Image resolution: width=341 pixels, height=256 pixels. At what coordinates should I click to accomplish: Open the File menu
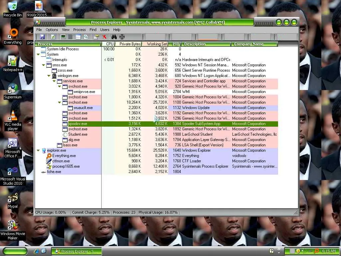(39, 30)
